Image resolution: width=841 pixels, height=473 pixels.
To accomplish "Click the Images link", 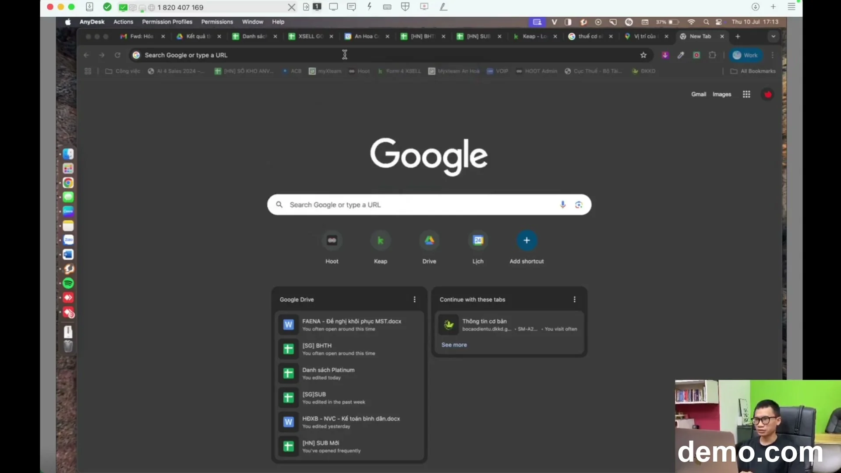I will point(722,94).
